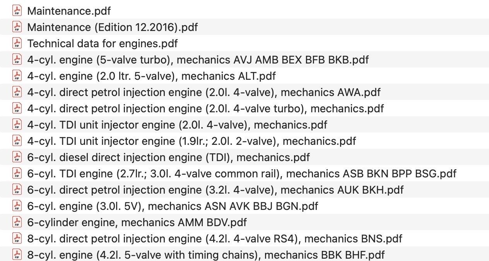The width and height of the screenshot is (489, 261).
Task: Select the common rail ASB BKN BPP BSG file
Action: [242, 173]
